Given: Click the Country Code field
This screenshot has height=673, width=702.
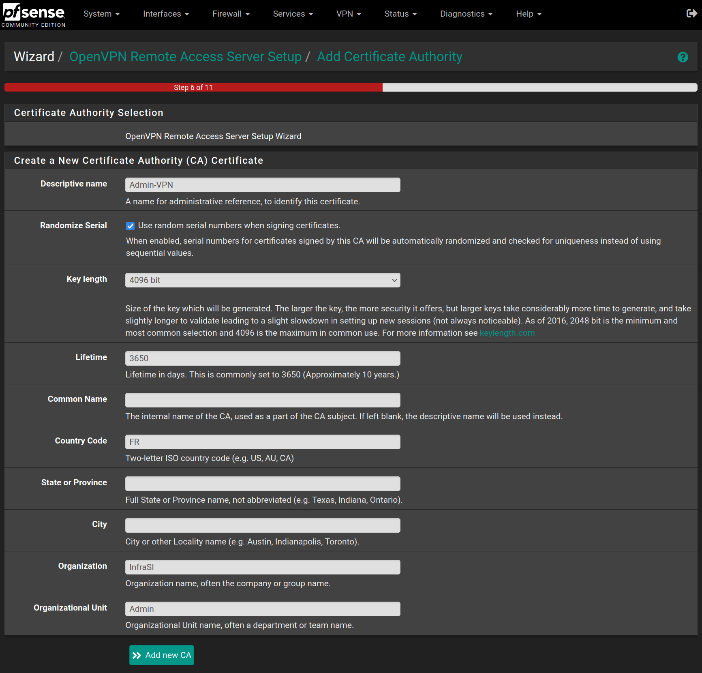Looking at the screenshot, I should click(263, 442).
